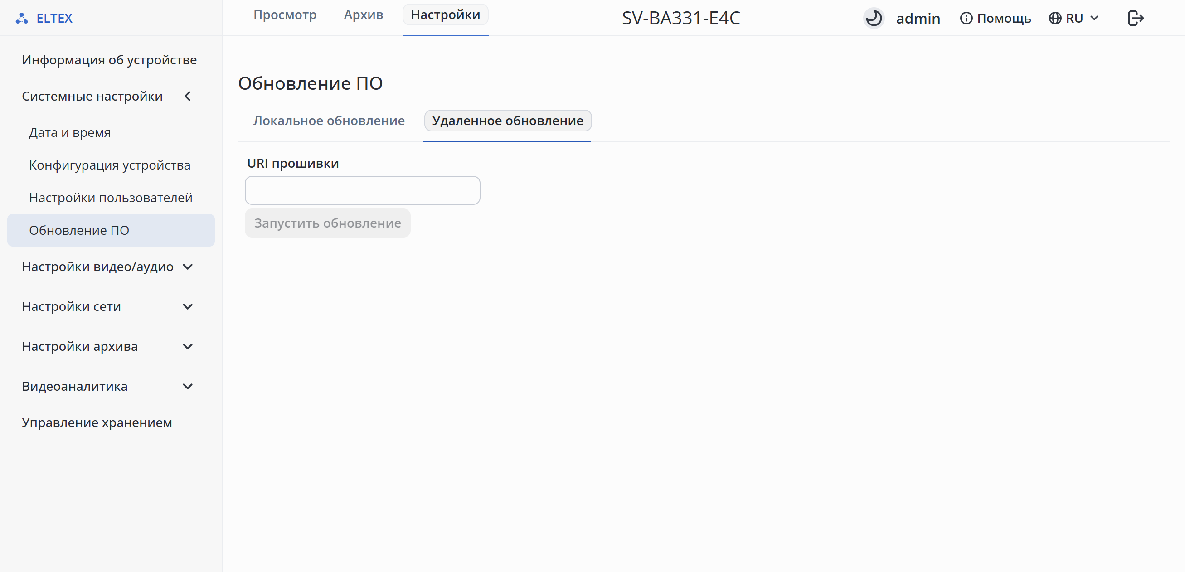Viewport: 1185px width, 572px height.
Task: Open the RU language dropdown arrow
Action: (1094, 19)
